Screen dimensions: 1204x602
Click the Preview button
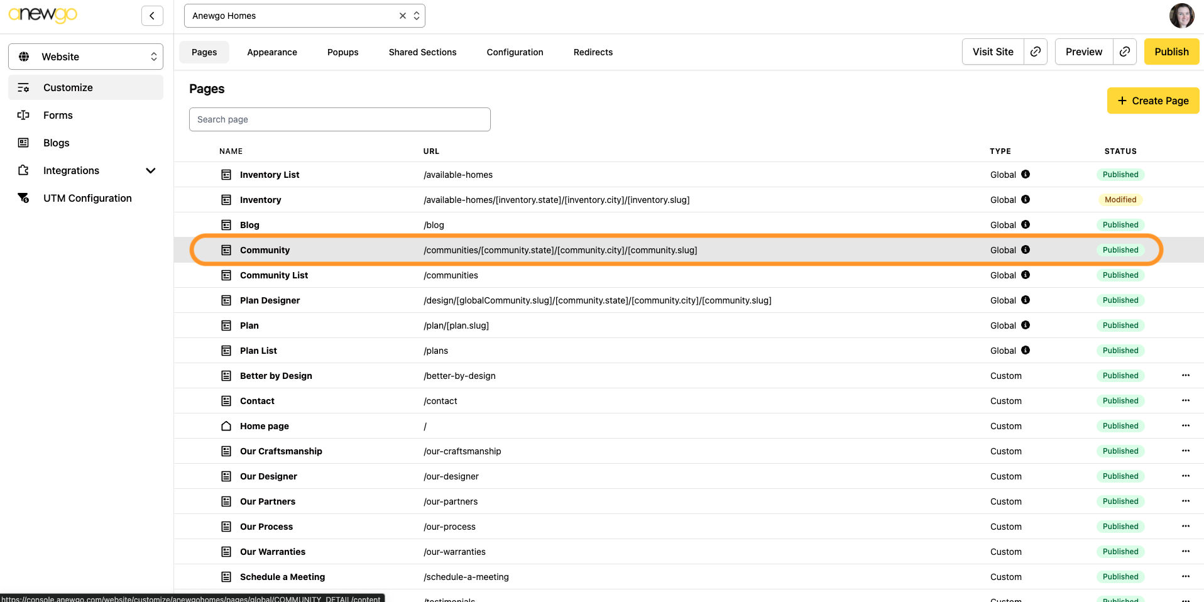[x=1084, y=52]
